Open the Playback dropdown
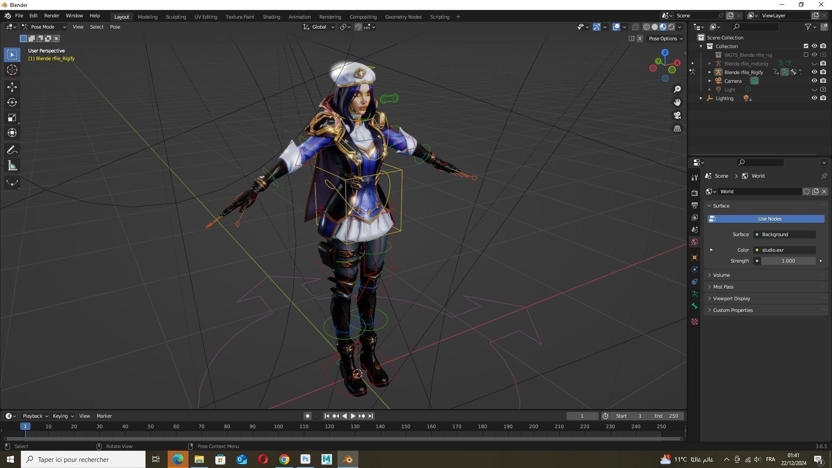This screenshot has width=832, height=468. pos(35,416)
